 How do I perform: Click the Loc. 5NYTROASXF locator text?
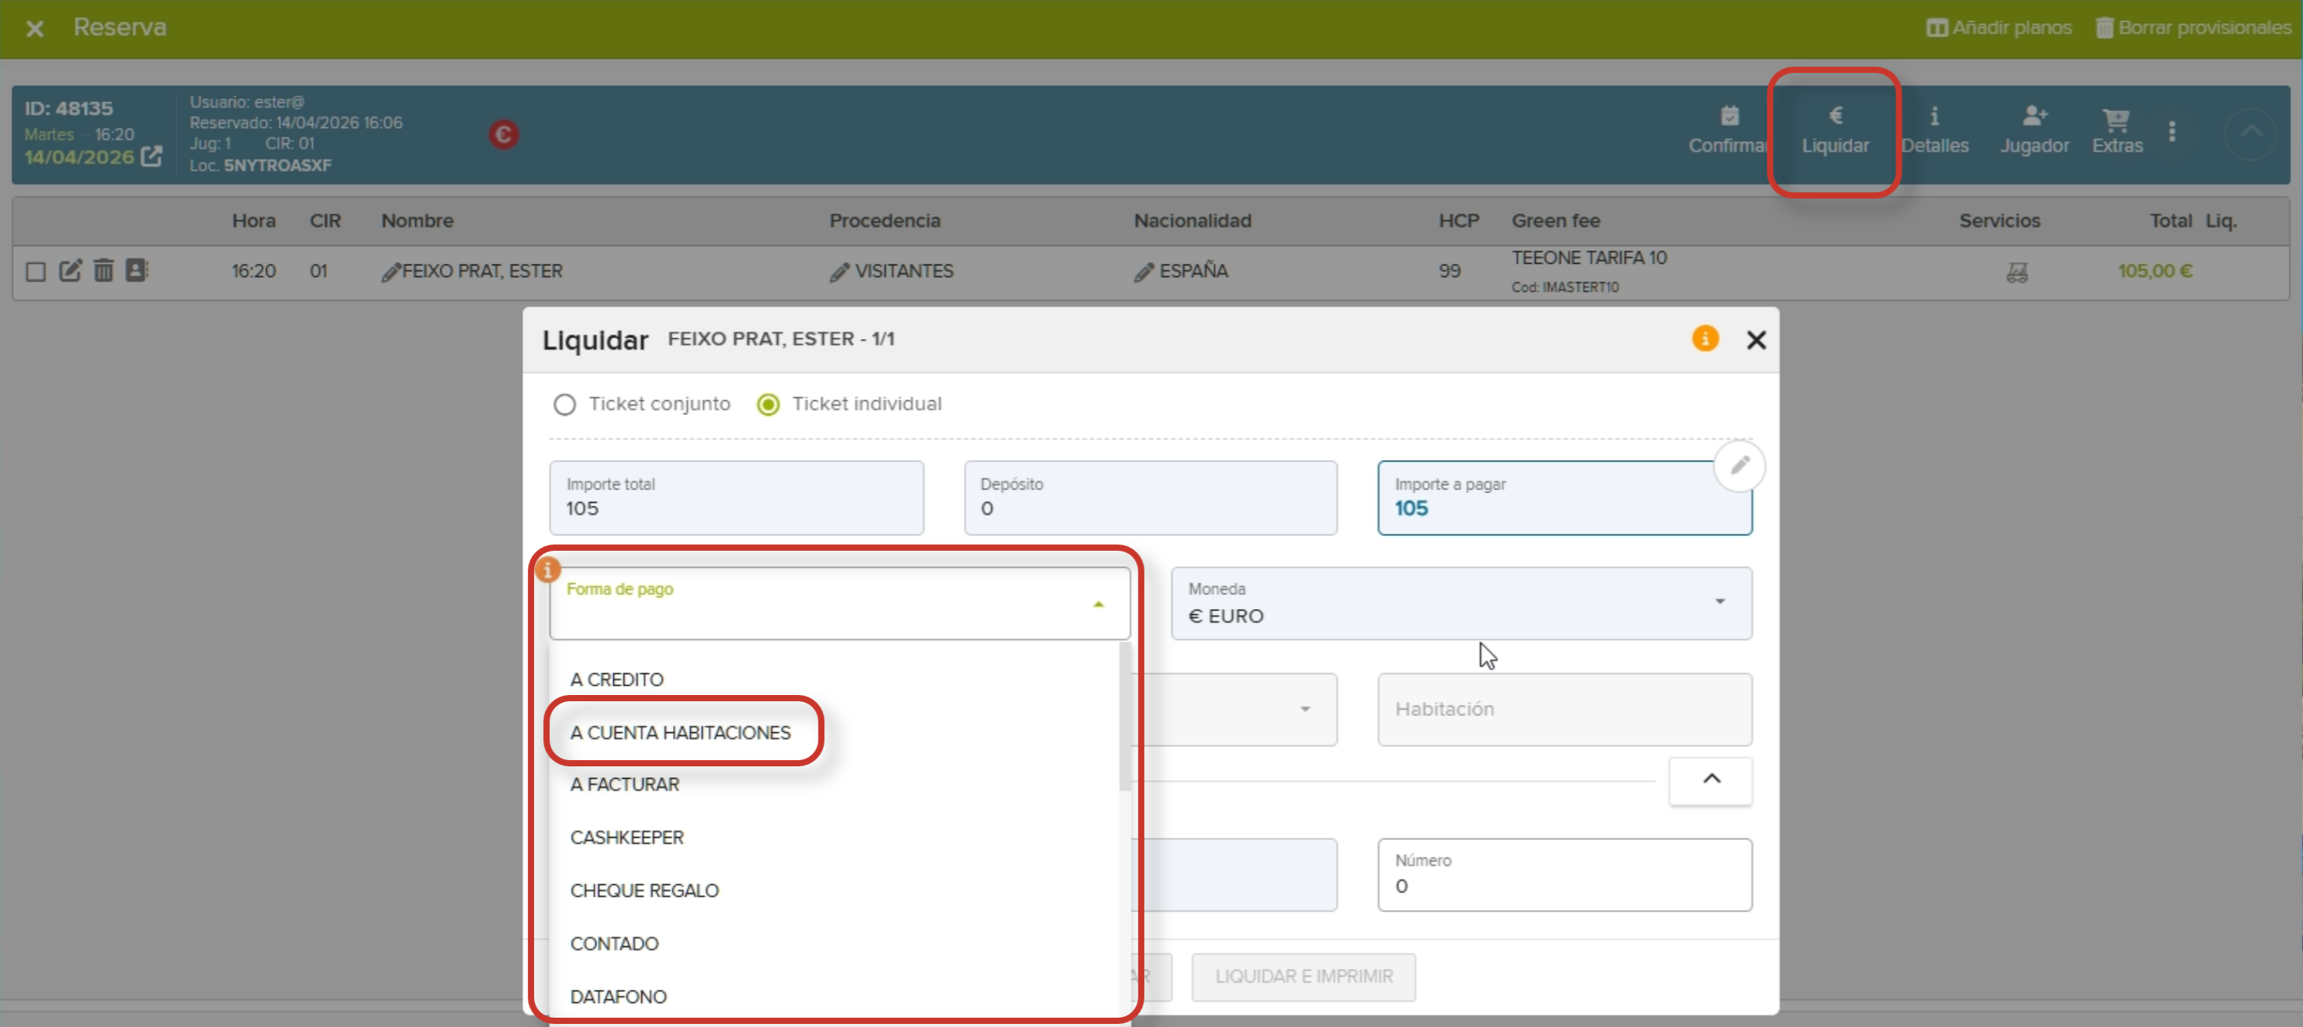click(x=260, y=165)
